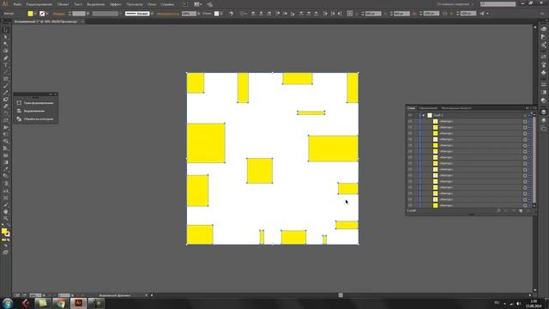Open the Эффект menu
This screenshot has height=309, width=549.
pos(115,4)
